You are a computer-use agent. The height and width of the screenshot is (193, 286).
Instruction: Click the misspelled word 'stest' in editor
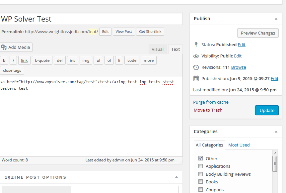(168, 82)
